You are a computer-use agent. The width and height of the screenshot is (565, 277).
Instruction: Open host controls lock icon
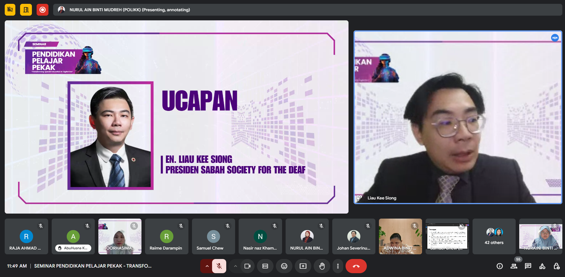(x=556, y=266)
